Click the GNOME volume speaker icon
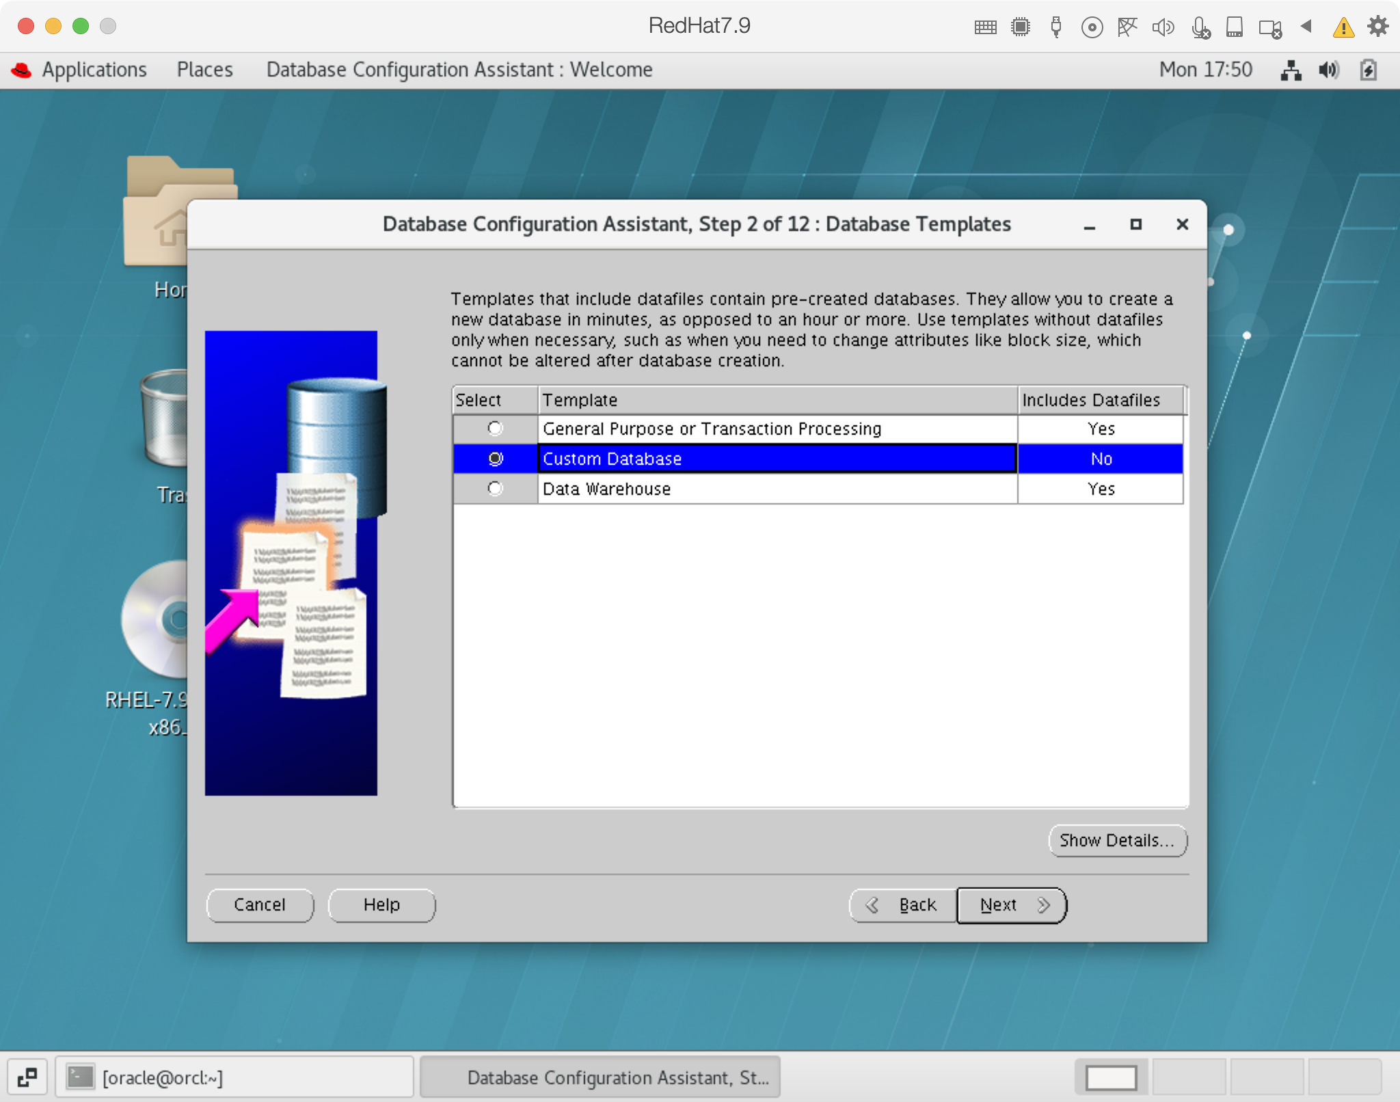 1329,70
